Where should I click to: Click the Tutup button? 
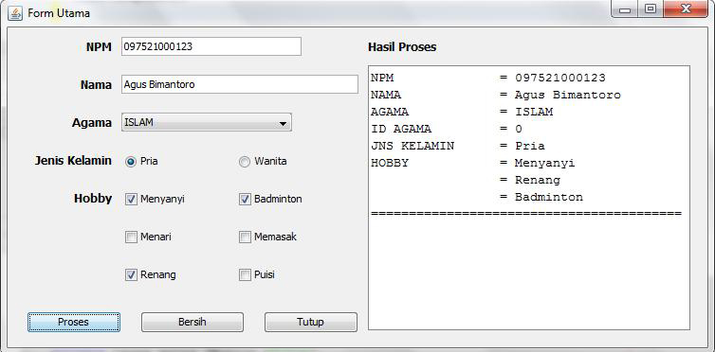tap(310, 322)
